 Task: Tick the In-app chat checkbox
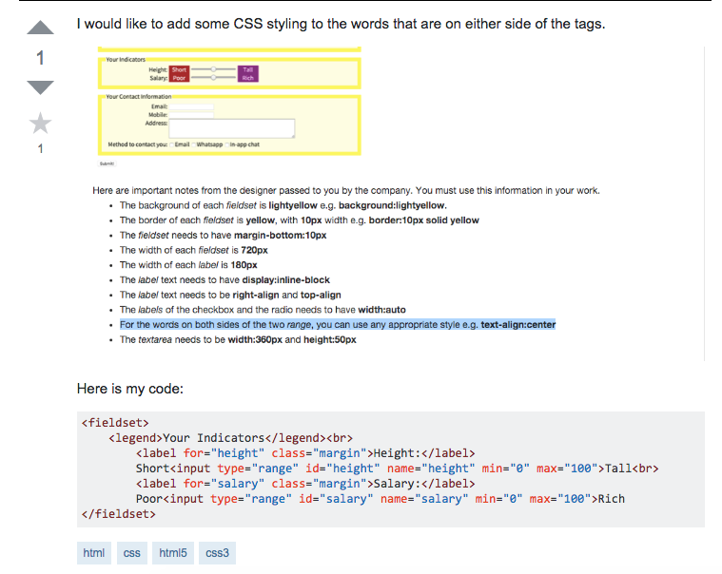coord(227,144)
